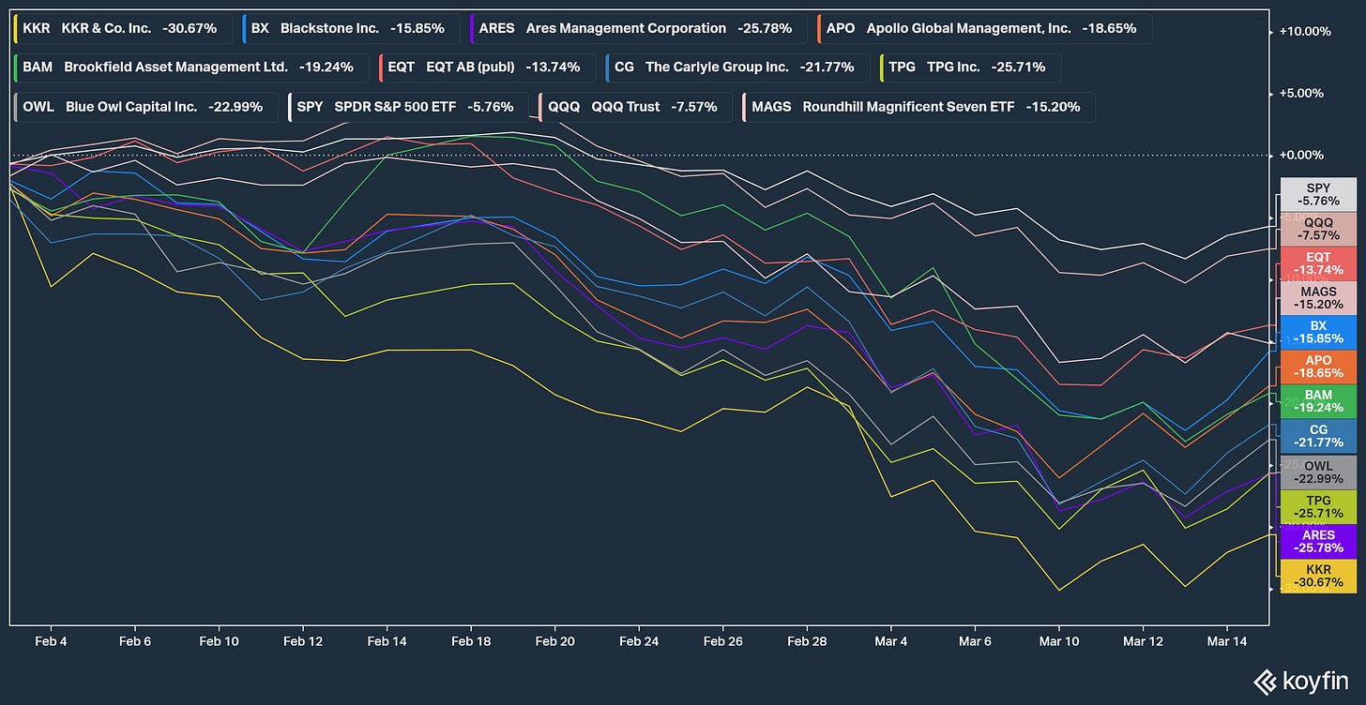Click the APO Apollo Global Management legend
This screenshot has height=705, width=1366.
[983, 28]
